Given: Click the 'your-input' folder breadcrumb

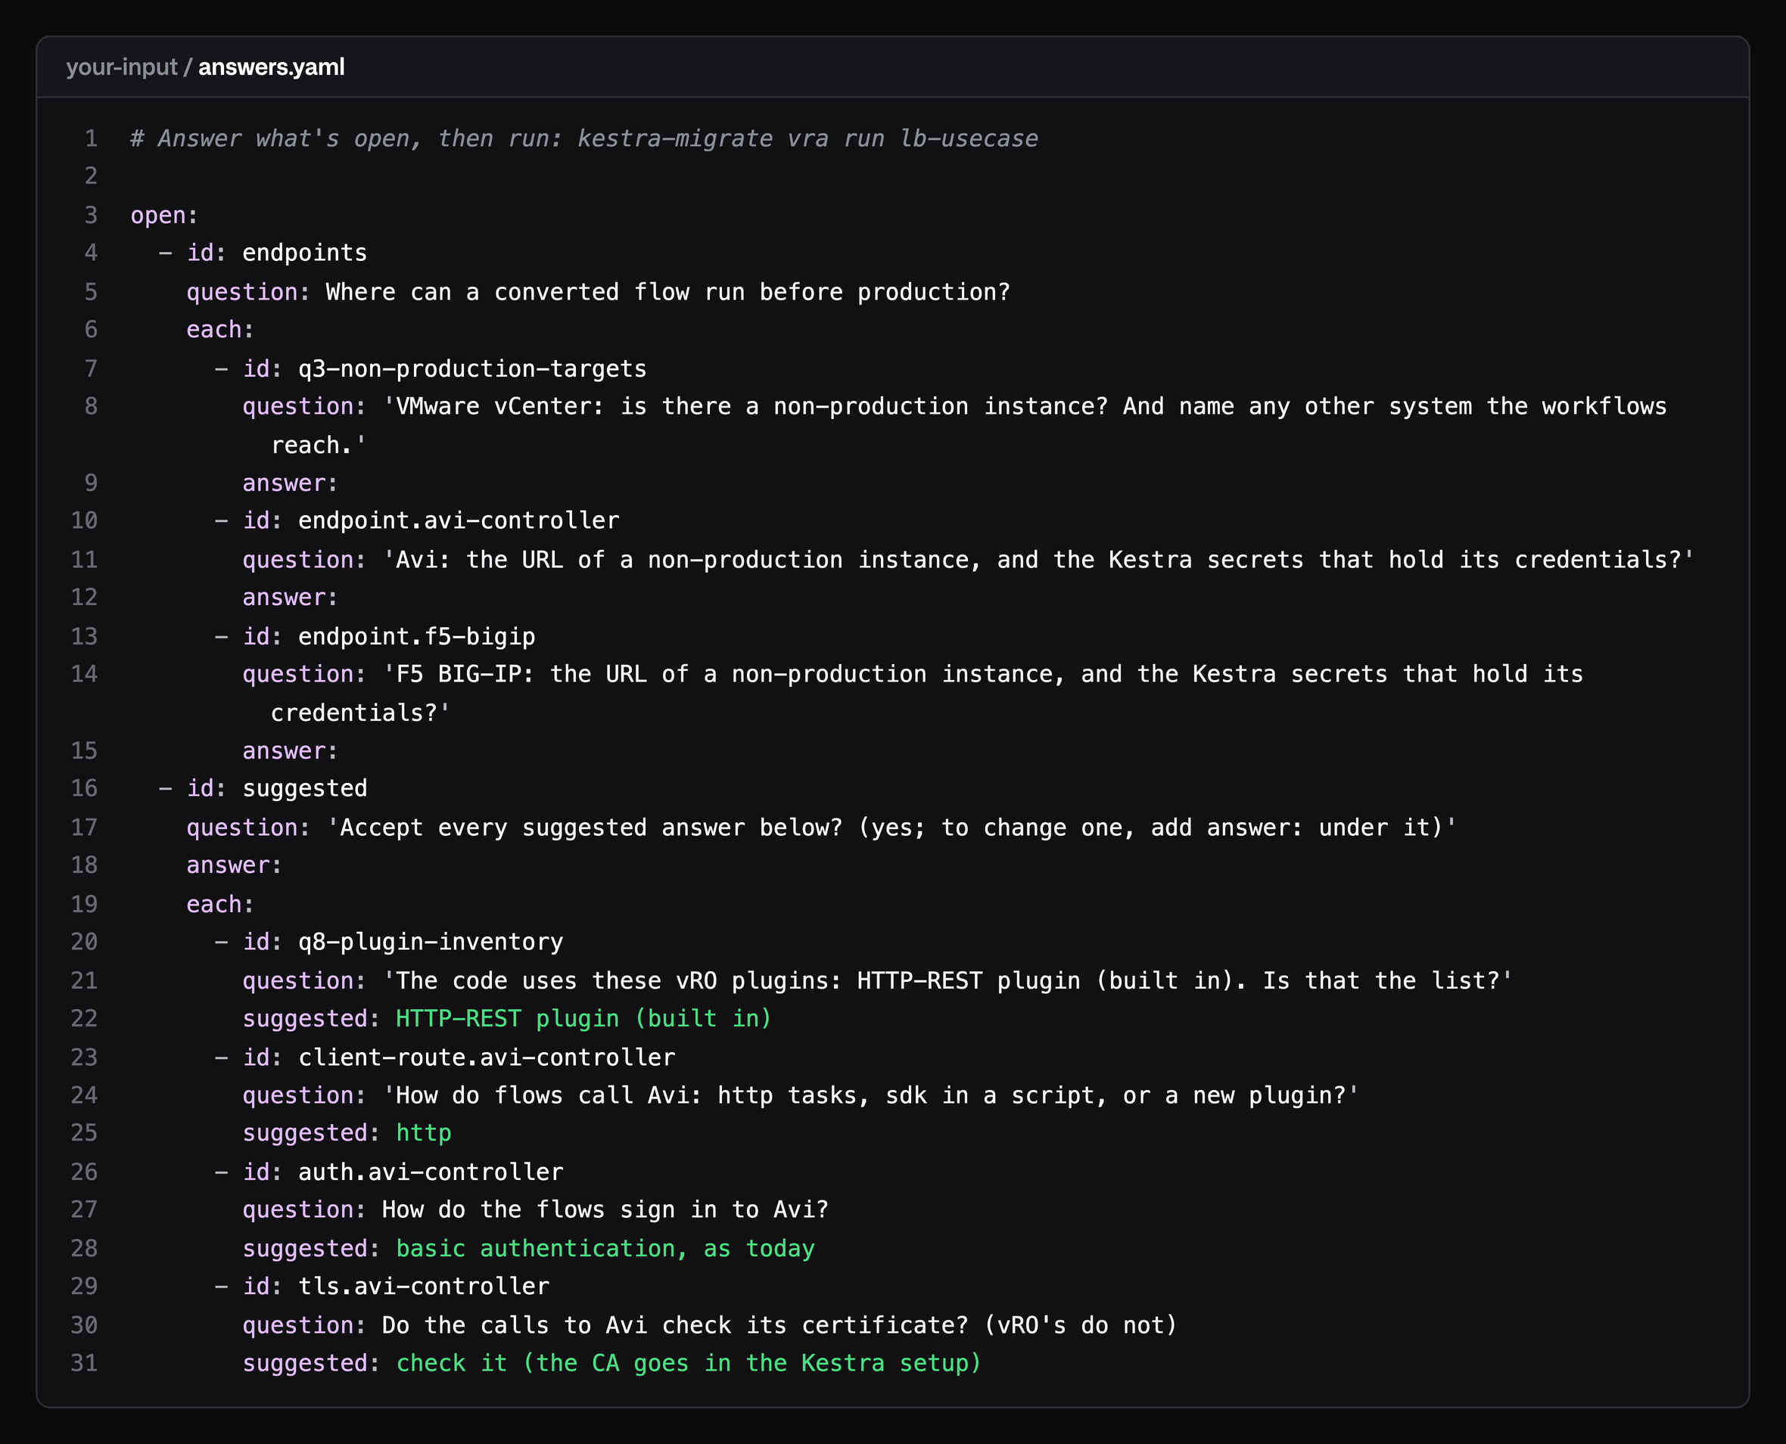Looking at the screenshot, I should [122, 67].
